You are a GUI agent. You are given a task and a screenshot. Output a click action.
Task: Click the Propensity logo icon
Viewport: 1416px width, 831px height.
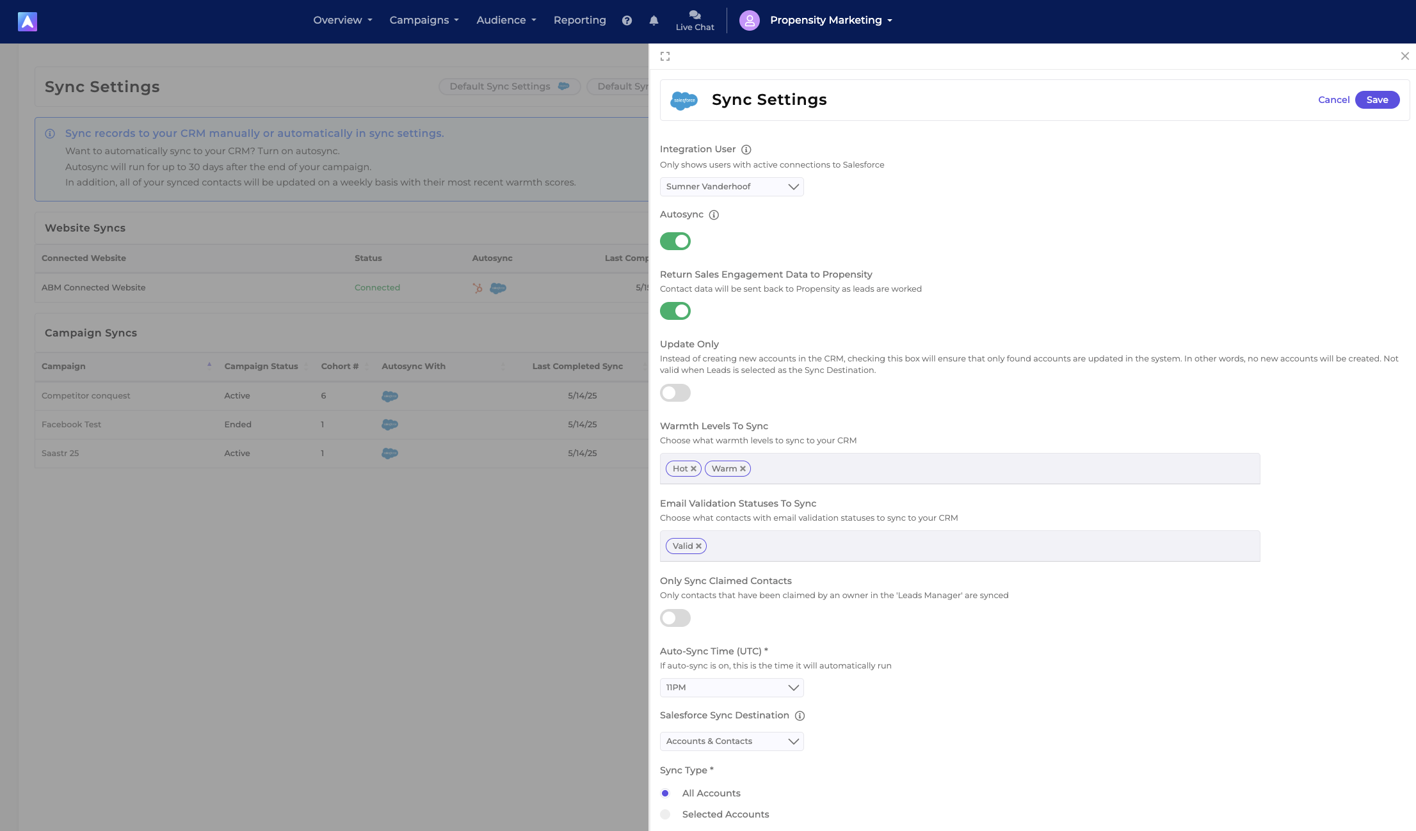click(x=28, y=22)
